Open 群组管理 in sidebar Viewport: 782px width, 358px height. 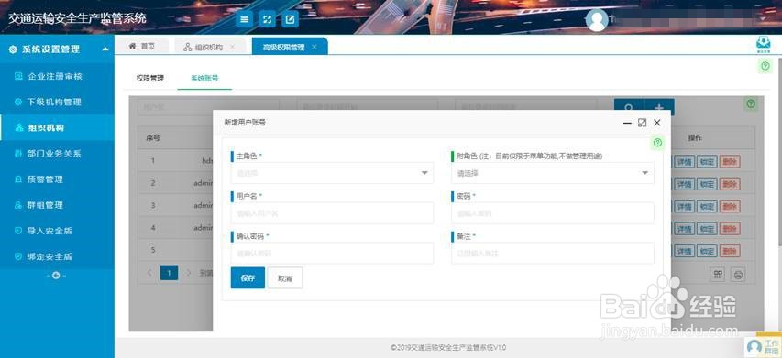click(57, 205)
